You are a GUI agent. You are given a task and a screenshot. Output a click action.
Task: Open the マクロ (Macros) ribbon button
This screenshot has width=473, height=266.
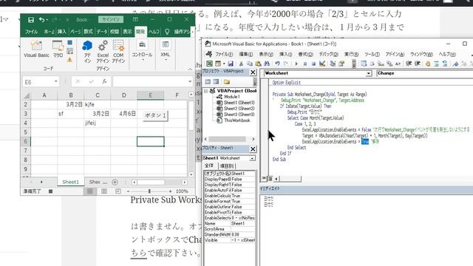pyautogui.click(x=58, y=50)
